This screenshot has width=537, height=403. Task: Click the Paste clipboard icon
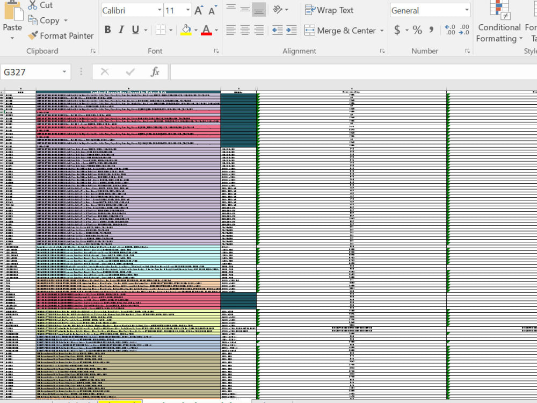tap(13, 10)
